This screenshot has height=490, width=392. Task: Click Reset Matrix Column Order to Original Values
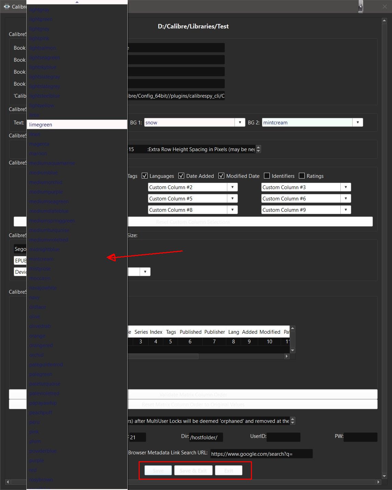[x=193, y=404]
